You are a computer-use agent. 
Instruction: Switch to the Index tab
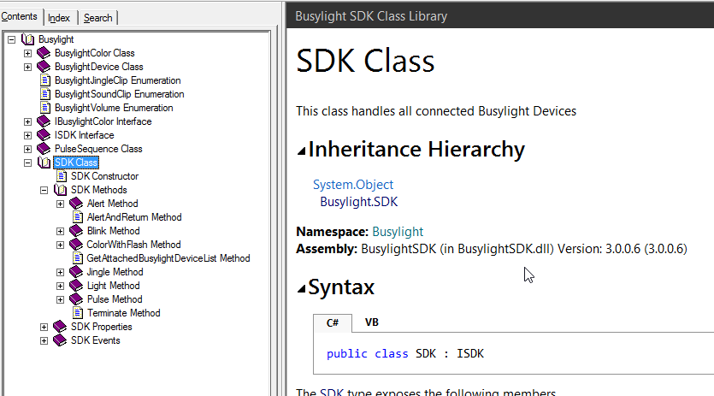click(59, 18)
